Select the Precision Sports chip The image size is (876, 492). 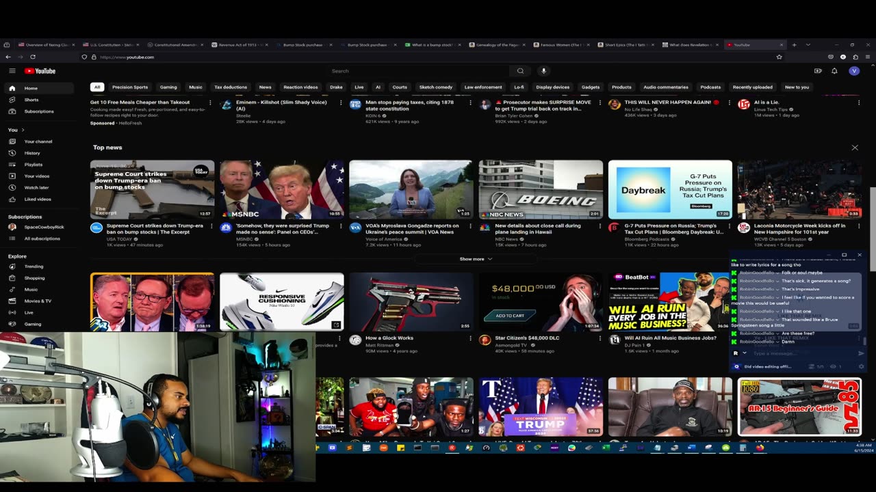(130, 87)
